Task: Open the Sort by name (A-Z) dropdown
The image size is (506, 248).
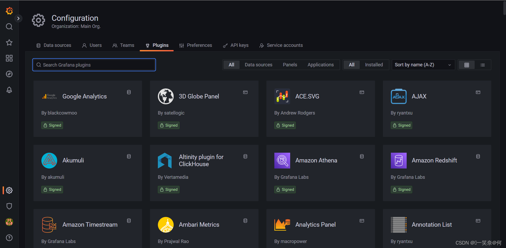Action: (423, 65)
